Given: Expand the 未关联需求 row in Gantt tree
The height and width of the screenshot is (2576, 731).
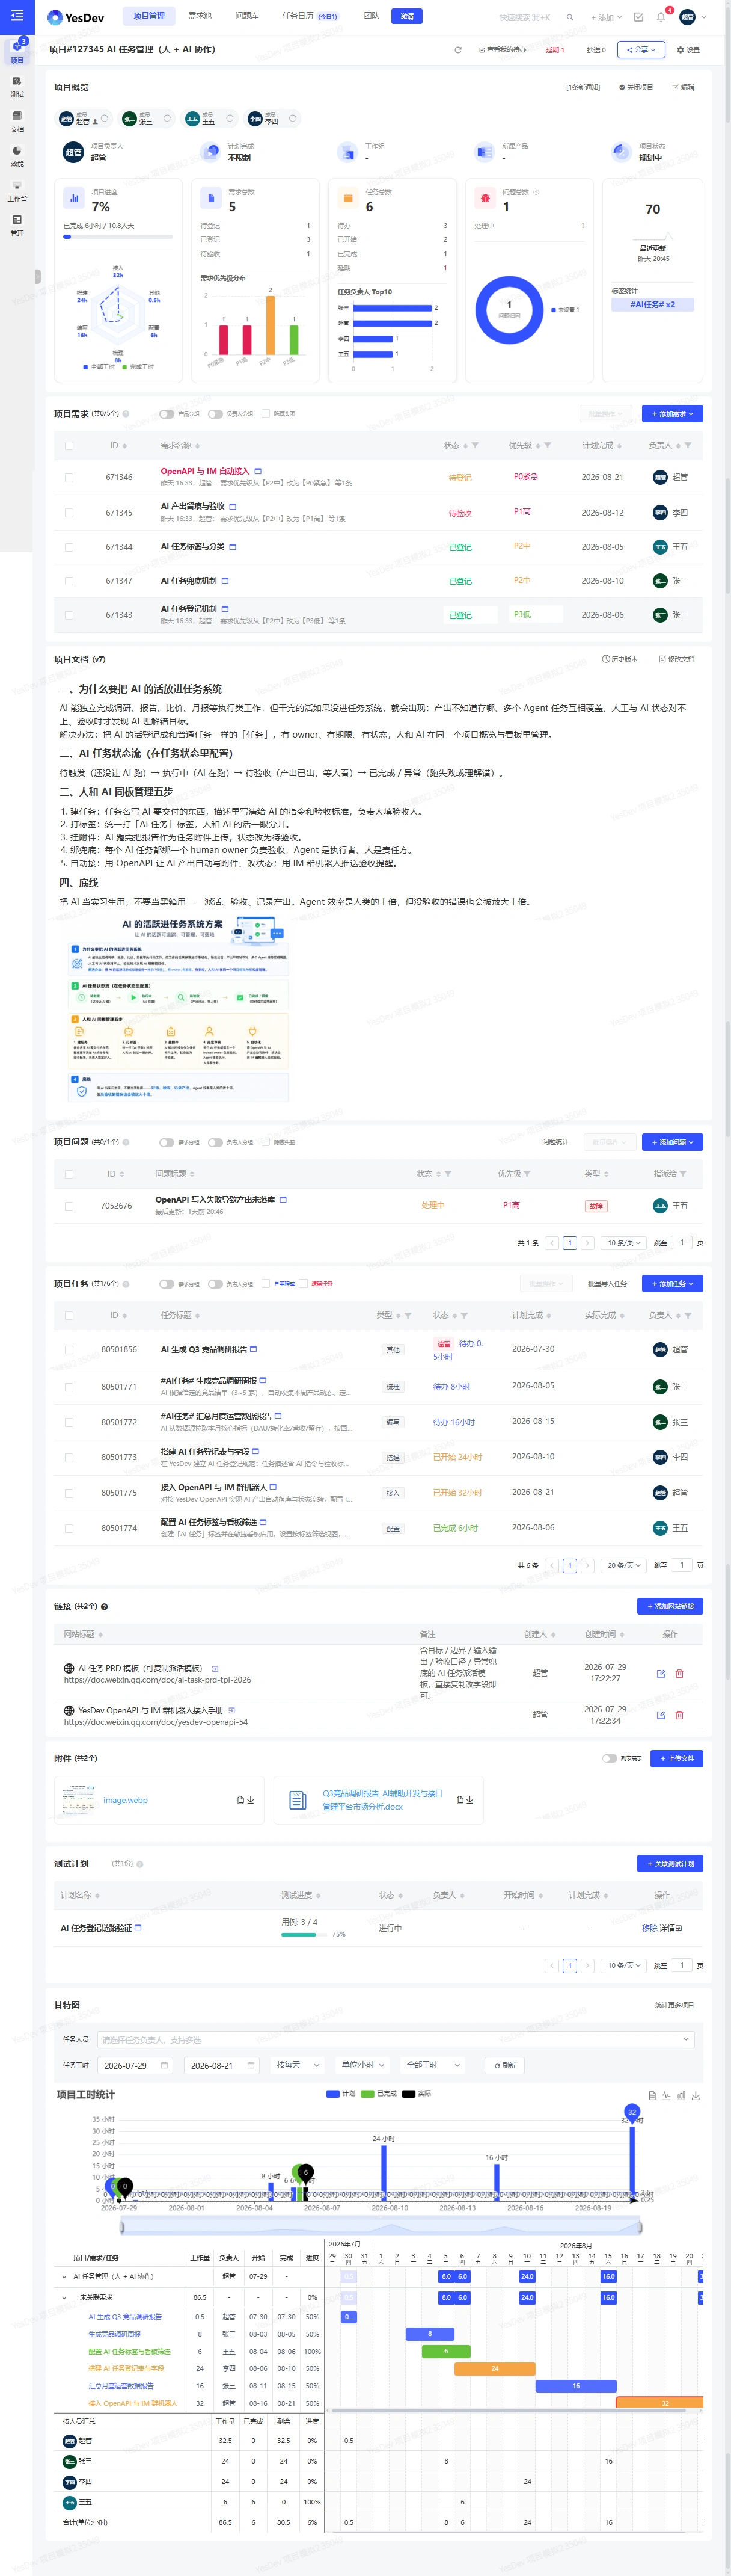Looking at the screenshot, I should coord(65,2297).
